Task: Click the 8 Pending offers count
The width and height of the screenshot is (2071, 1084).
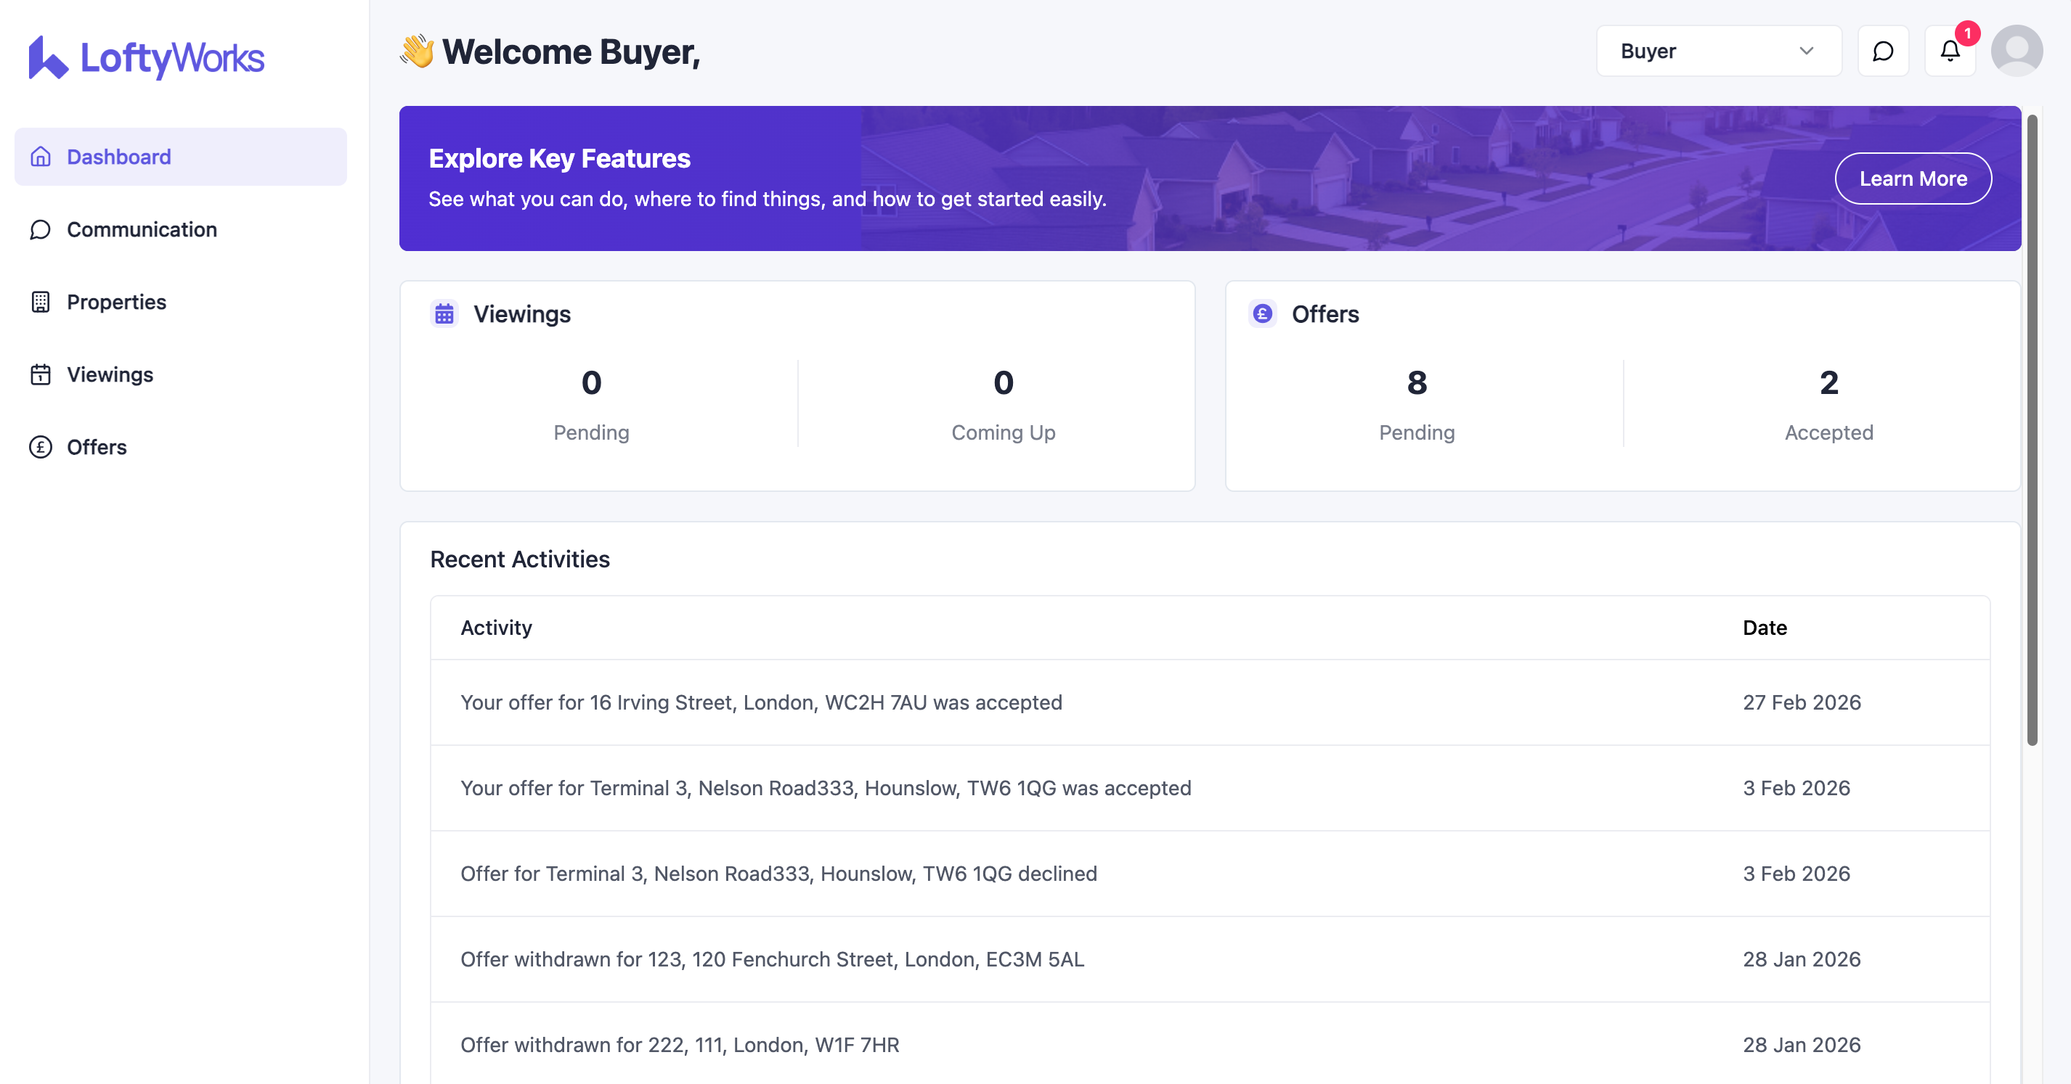Action: (1416, 383)
